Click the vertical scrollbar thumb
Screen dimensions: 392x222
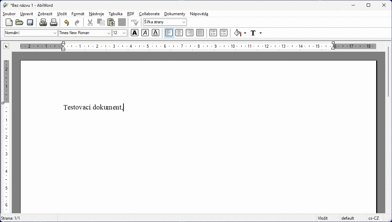coord(388,71)
